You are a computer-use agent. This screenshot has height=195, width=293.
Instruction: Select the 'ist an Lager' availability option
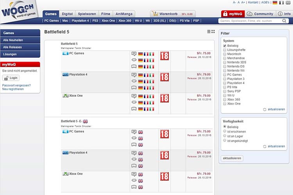(224, 136)
